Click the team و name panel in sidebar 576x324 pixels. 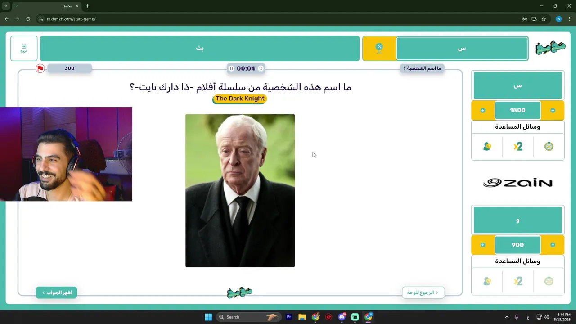click(517, 220)
